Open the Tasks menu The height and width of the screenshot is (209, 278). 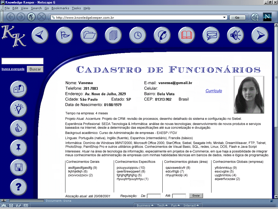[76, 8]
